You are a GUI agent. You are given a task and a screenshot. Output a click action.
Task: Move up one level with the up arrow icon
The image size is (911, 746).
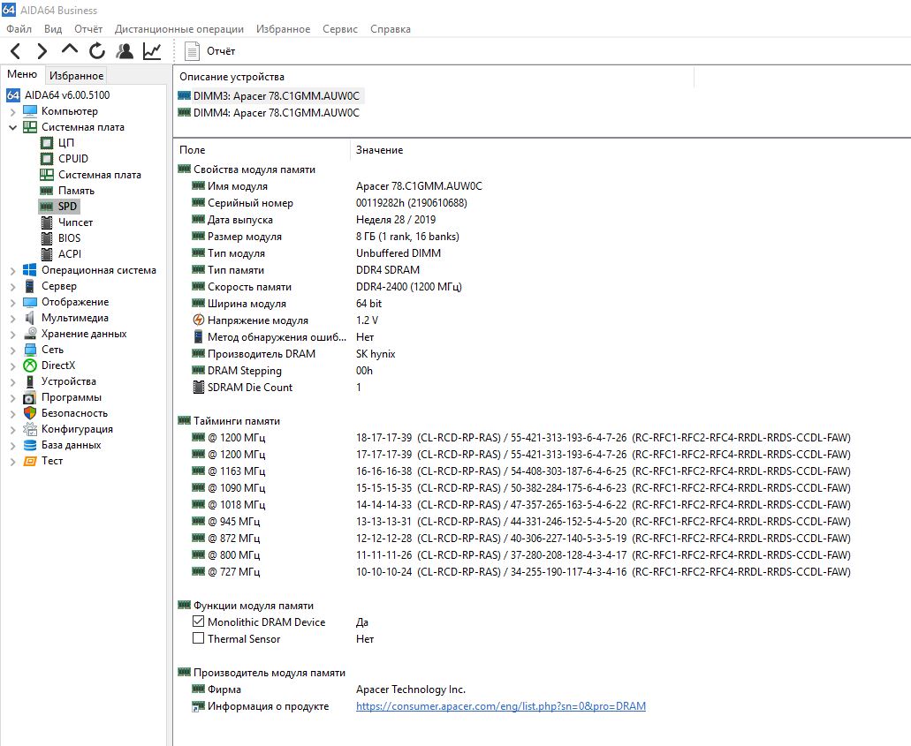click(x=70, y=50)
